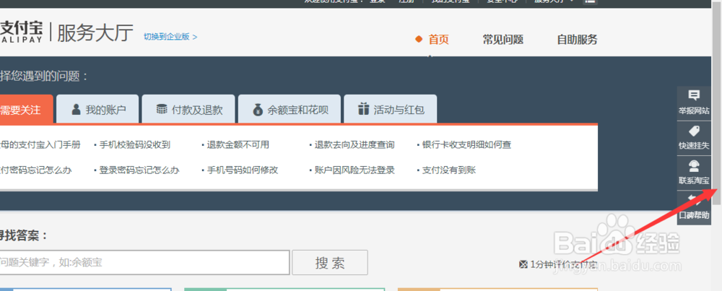Open the 支付宝入门手册 link

coord(40,145)
